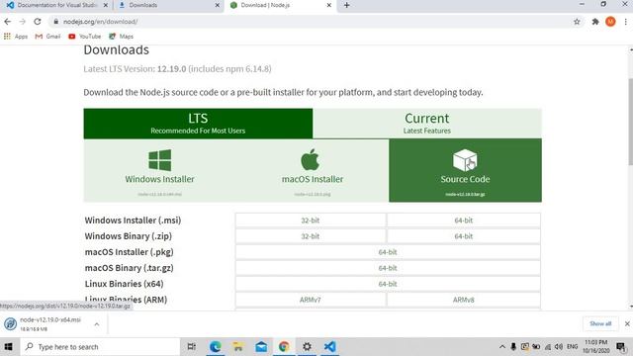Click the taskbar search box
The width and height of the screenshot is (633, 356).
click(x=99, y=347)
